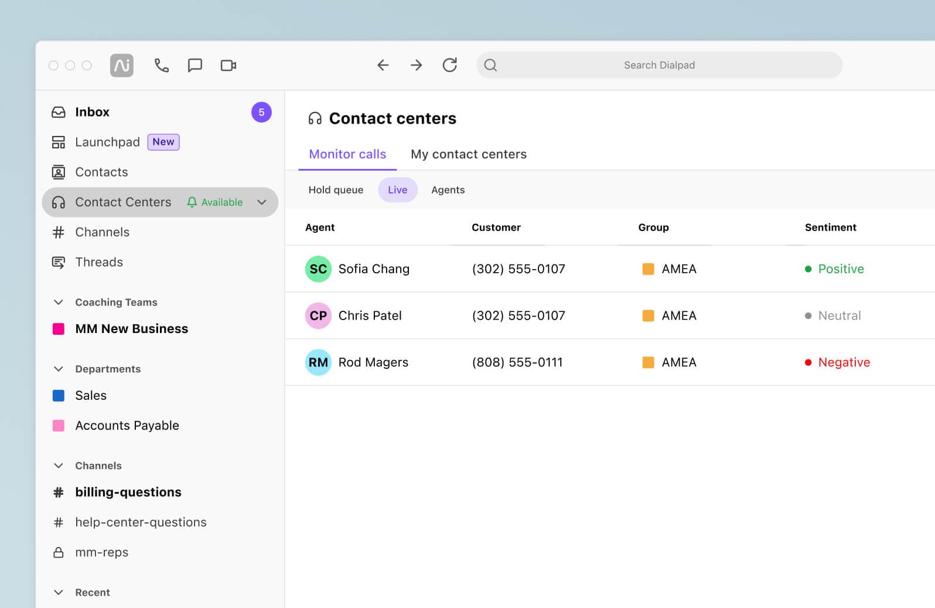Collapse the Channels section chevron
Viewport: 935px width, 608px height.
pos(59,466)
